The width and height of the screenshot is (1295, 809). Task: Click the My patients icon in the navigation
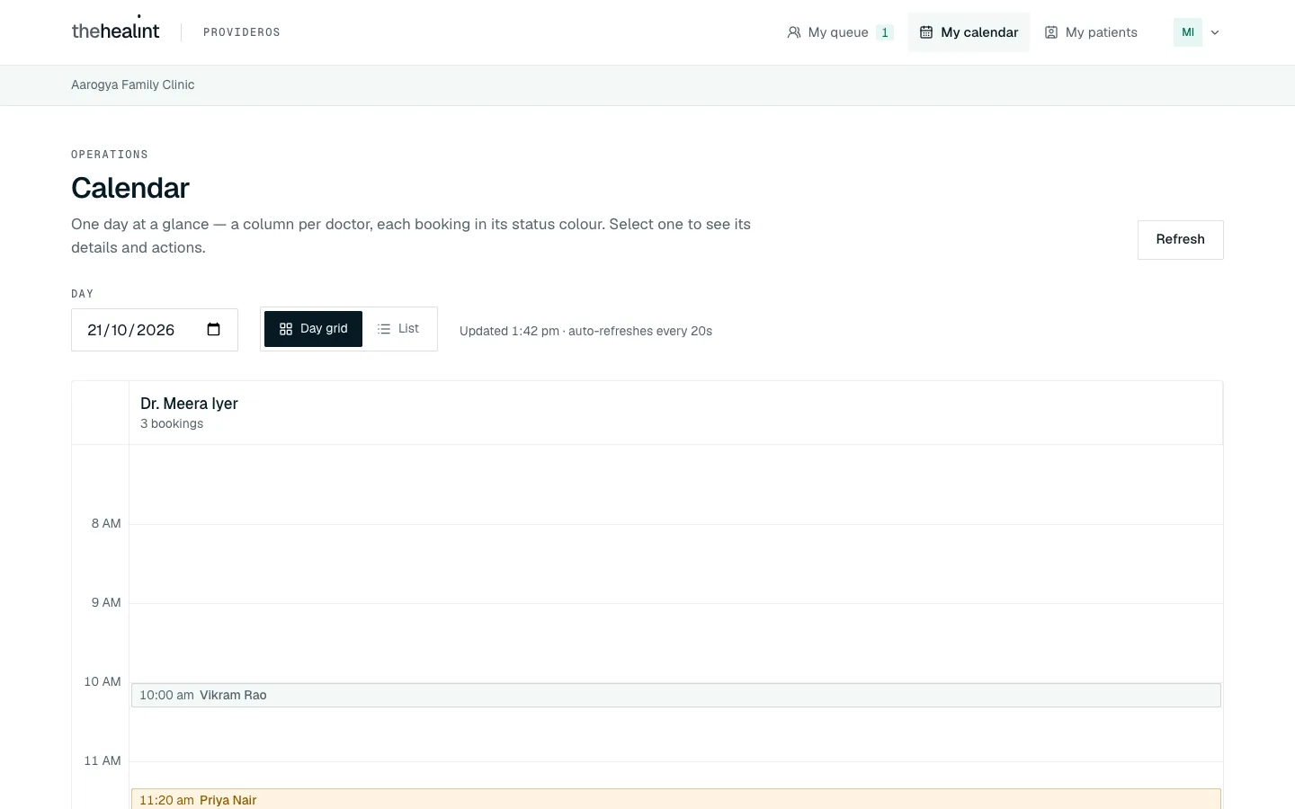pos(1050,32)
